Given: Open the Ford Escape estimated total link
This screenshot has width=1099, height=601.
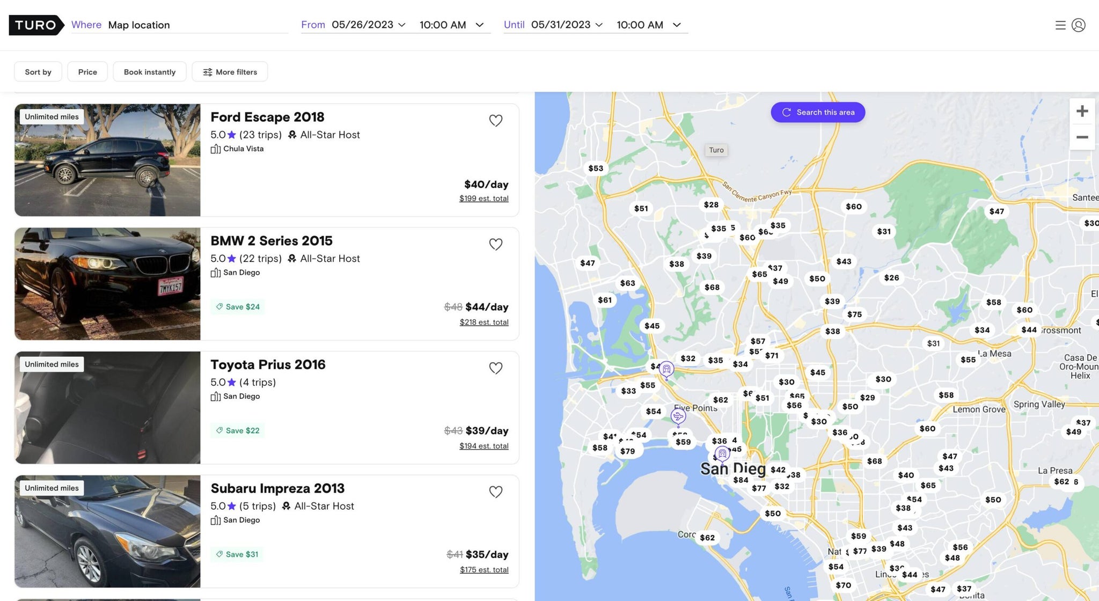Looking at the screenshot, I should [x=483, y=198].
